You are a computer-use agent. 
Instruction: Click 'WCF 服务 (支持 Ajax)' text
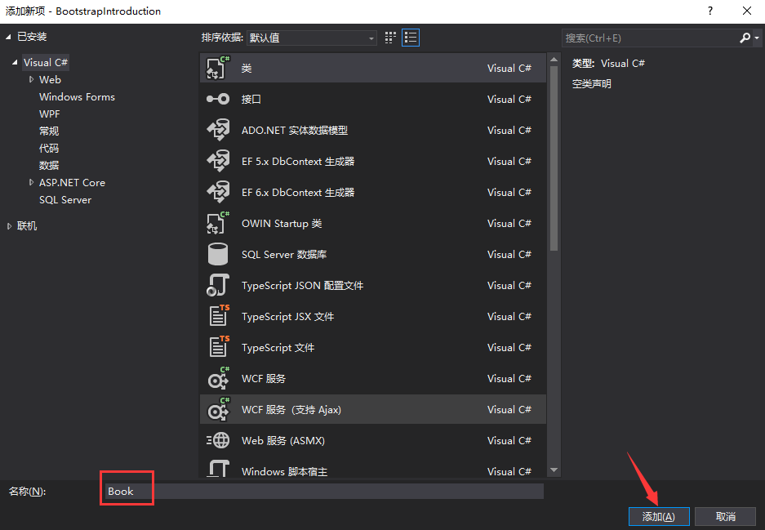coord(291,409)
